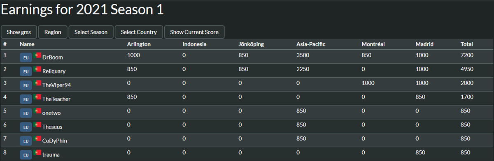Select trauma's Madrid value 850
This screenshot has height=161, width=494.
[421, 153]
